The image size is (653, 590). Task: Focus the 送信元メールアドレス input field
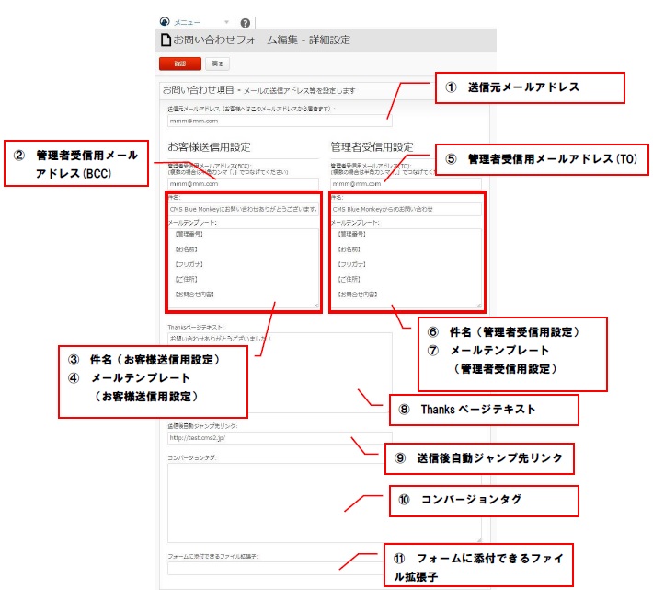coord(280,121)
